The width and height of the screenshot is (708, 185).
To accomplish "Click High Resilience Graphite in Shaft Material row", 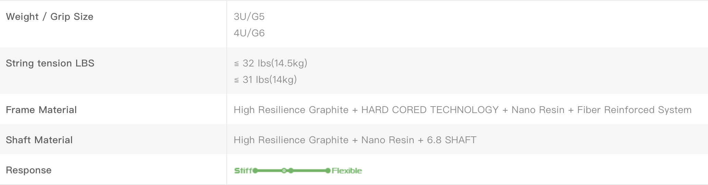I will (291, 140).
